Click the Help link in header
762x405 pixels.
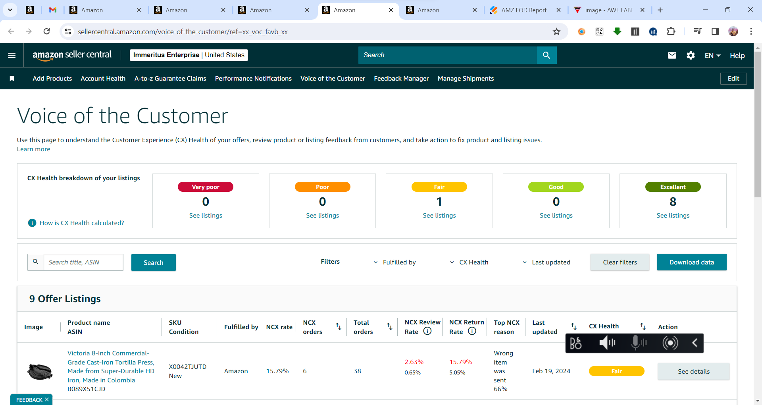point(737,56)
